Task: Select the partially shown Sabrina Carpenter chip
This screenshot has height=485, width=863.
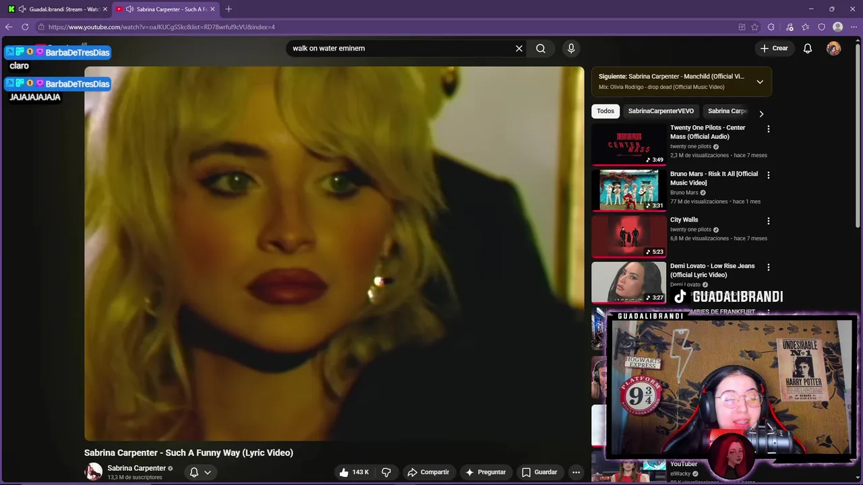Action: (x=727, y=111)
